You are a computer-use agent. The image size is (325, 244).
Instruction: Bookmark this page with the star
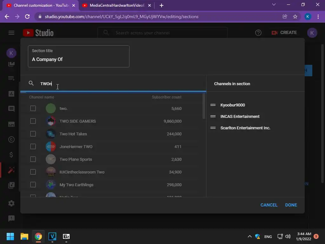pyautogui.click(x=295, y=17)
